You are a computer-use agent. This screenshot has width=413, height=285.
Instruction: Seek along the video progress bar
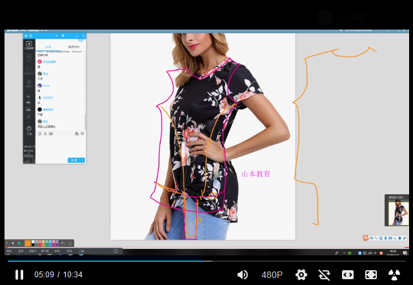[x=206, y=261]
